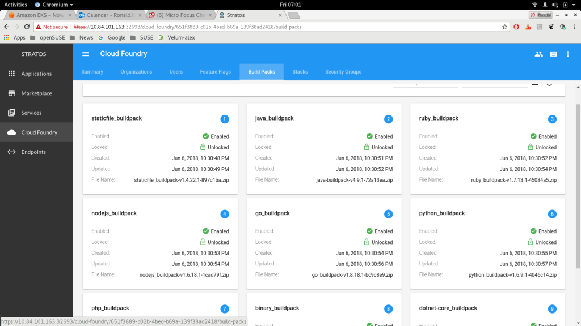Switch to the Amazon EKS browser tab
The image size is (581, 326).
40,15
